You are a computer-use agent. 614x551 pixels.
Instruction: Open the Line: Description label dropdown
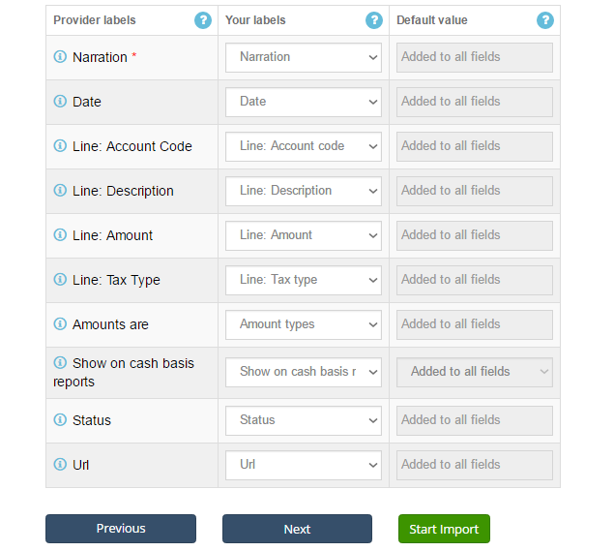[304, 191]
